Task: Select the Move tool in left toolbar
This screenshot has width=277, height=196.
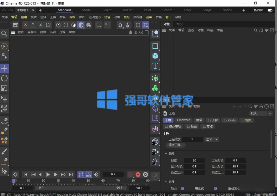Action: [x=4, y=68]
